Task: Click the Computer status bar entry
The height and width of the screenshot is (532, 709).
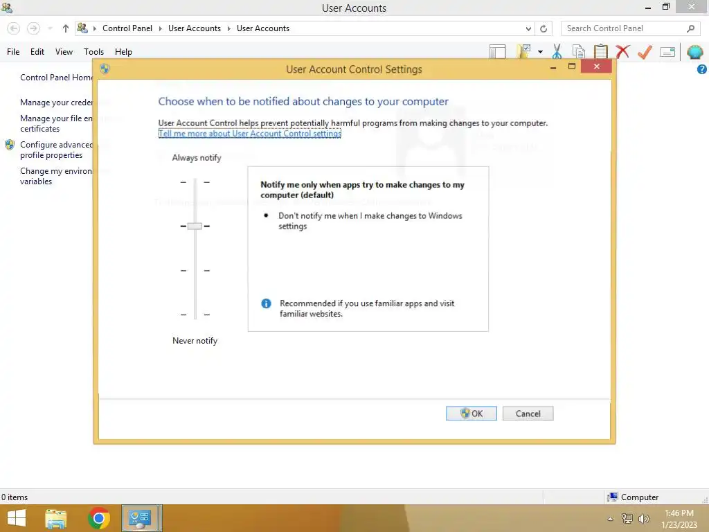Action: pos(633,497)
